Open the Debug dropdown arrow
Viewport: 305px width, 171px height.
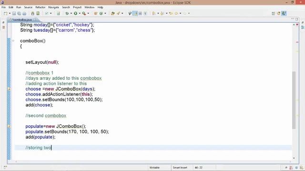point(71,13)
